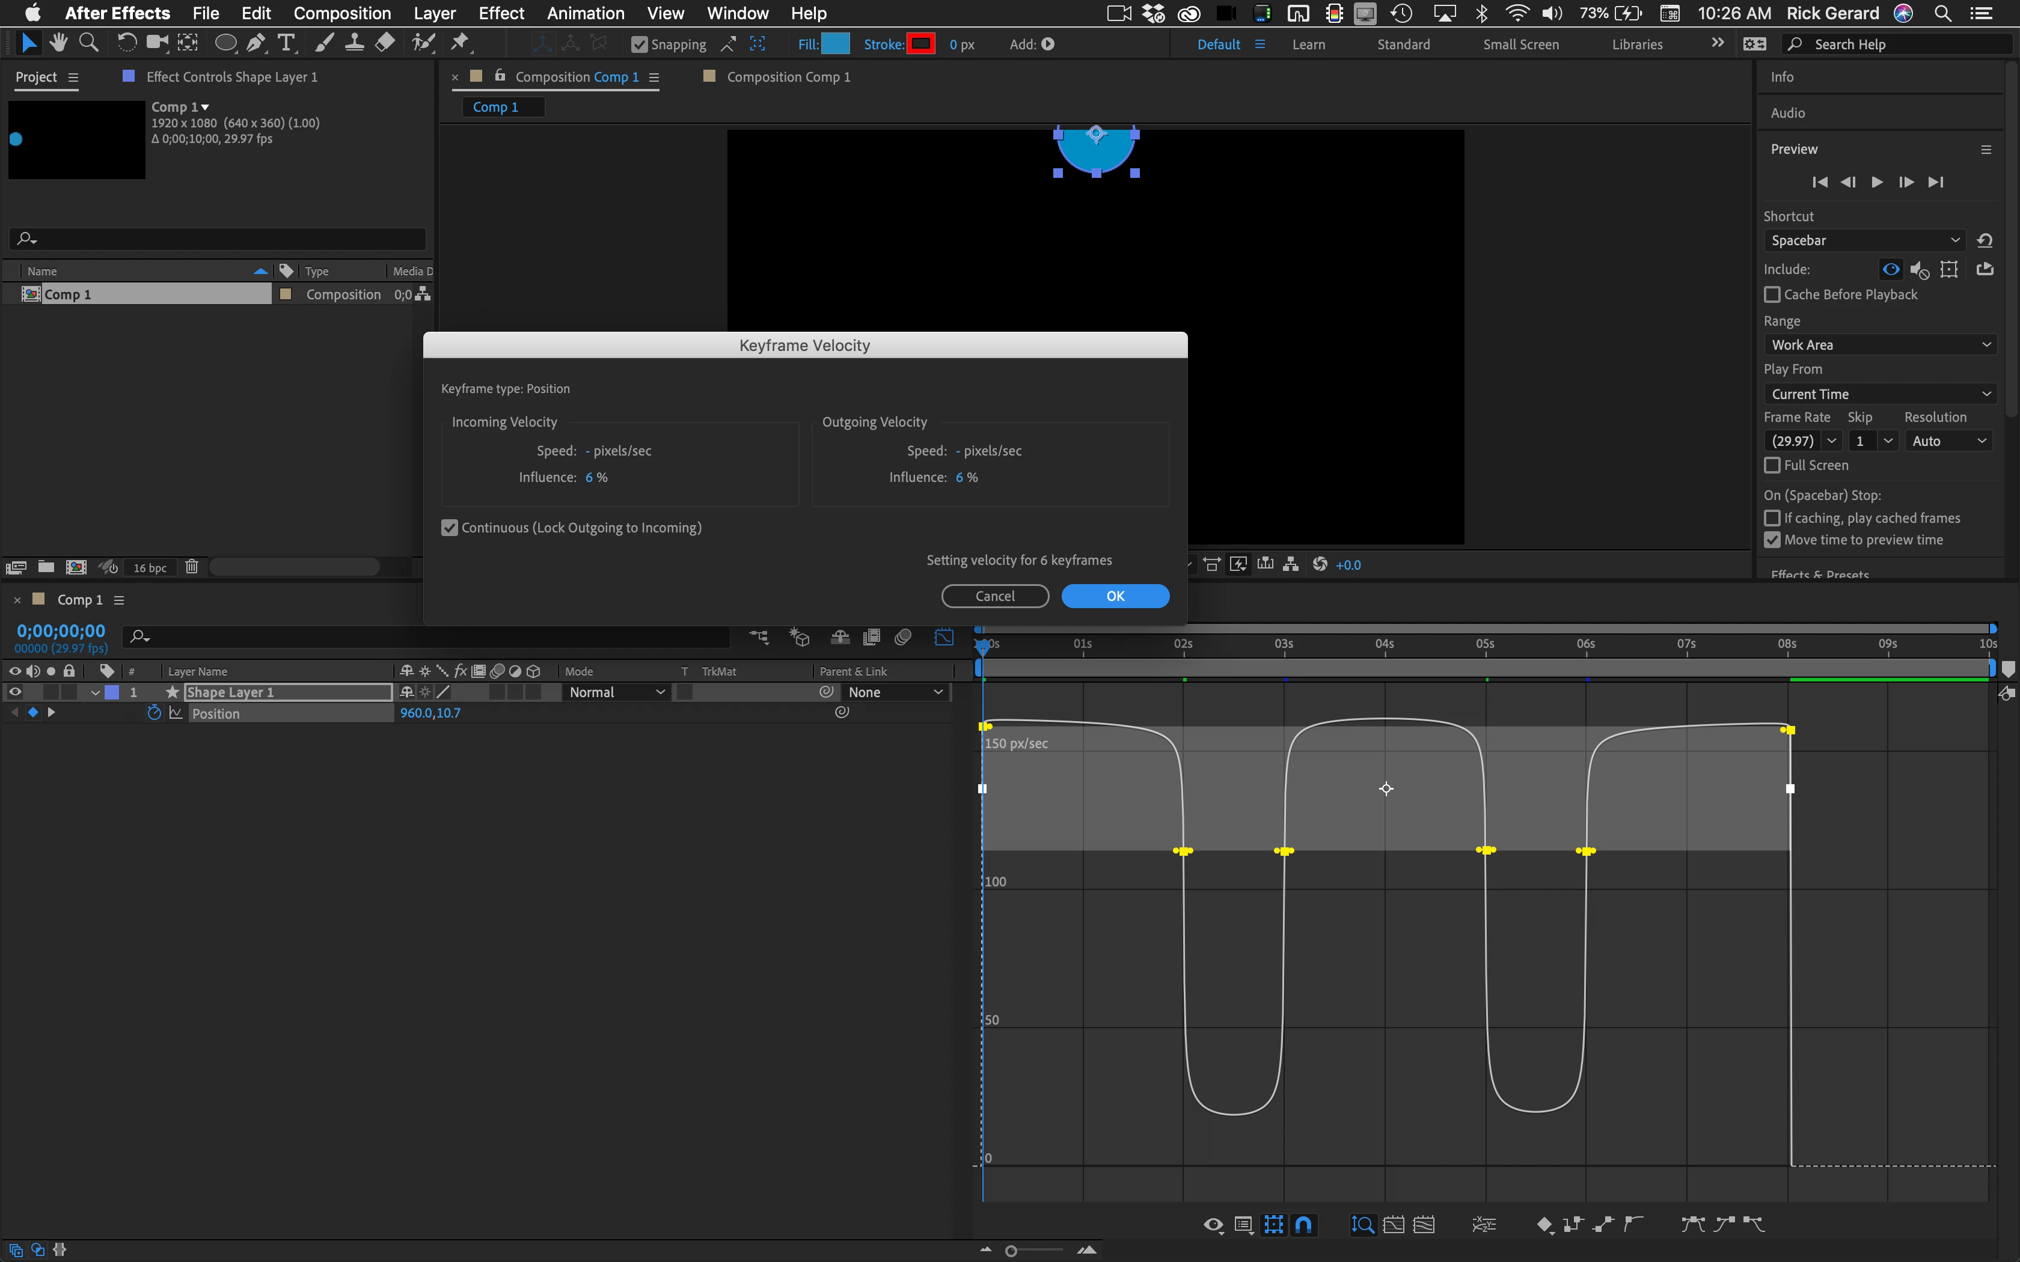Select the Hand tool

click(x=58, y=43)
